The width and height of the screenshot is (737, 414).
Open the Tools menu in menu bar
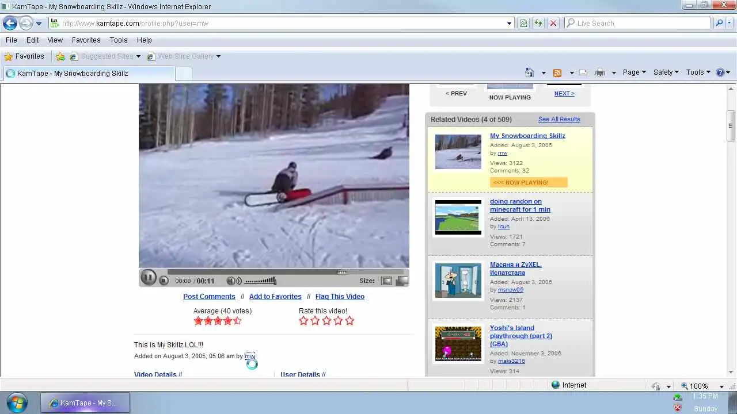(119, 40)
